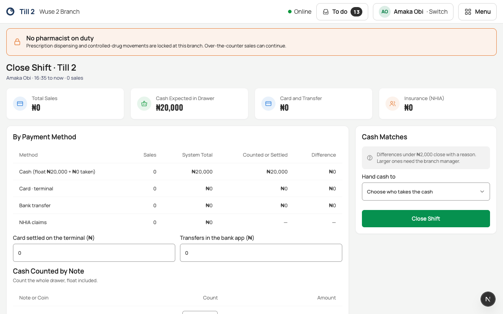Click the chevron in cash recipient dropdown
Viewport: 503px width, 314px height.
click(x=482, y=192)
